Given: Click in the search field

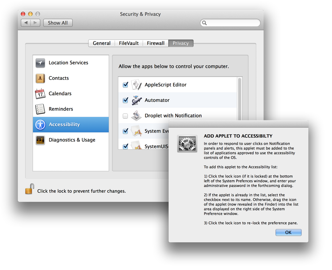Looking at the screenshot, I should pos(230,23).
